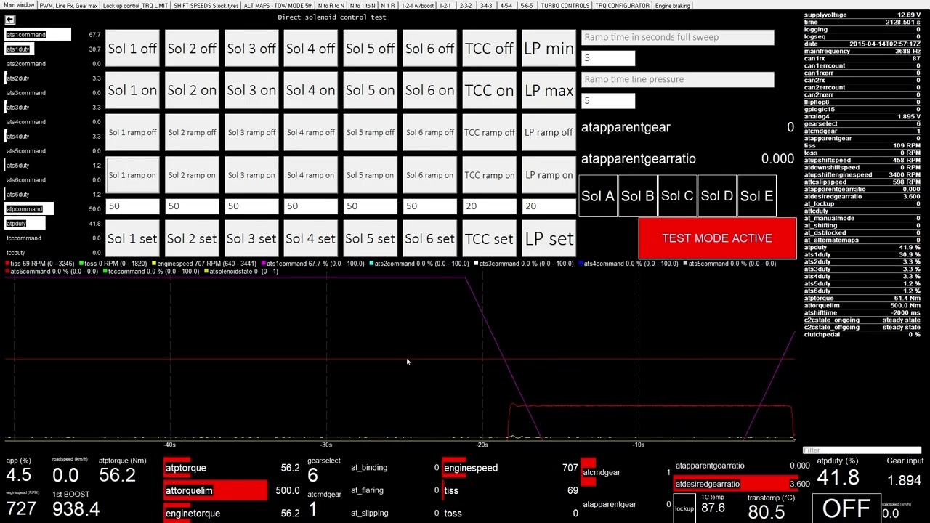Toggle the Sol B indicator
The width and height of the screenshot is (930, 523).
638,196
